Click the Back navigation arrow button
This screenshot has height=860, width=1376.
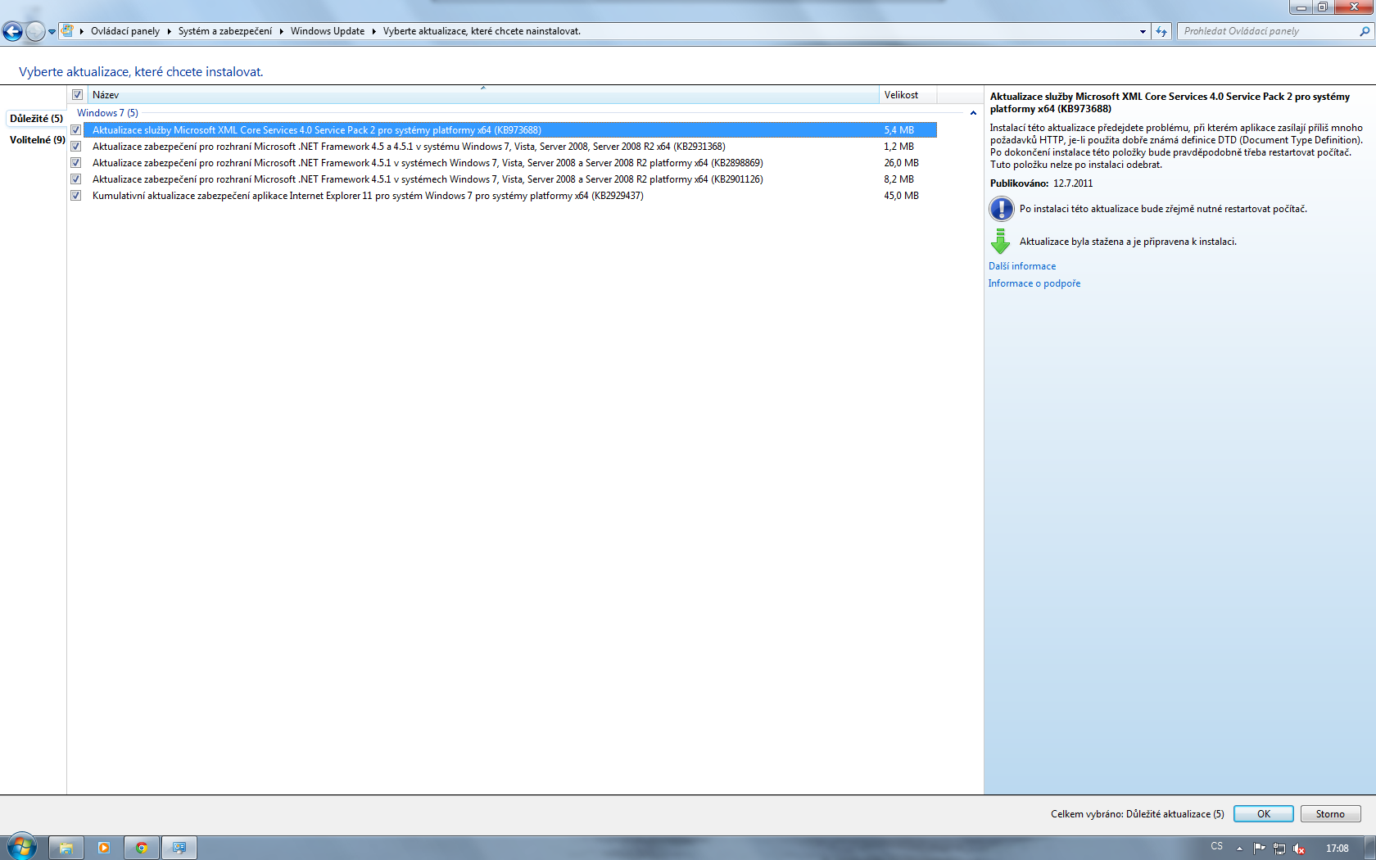pos(12,31)
